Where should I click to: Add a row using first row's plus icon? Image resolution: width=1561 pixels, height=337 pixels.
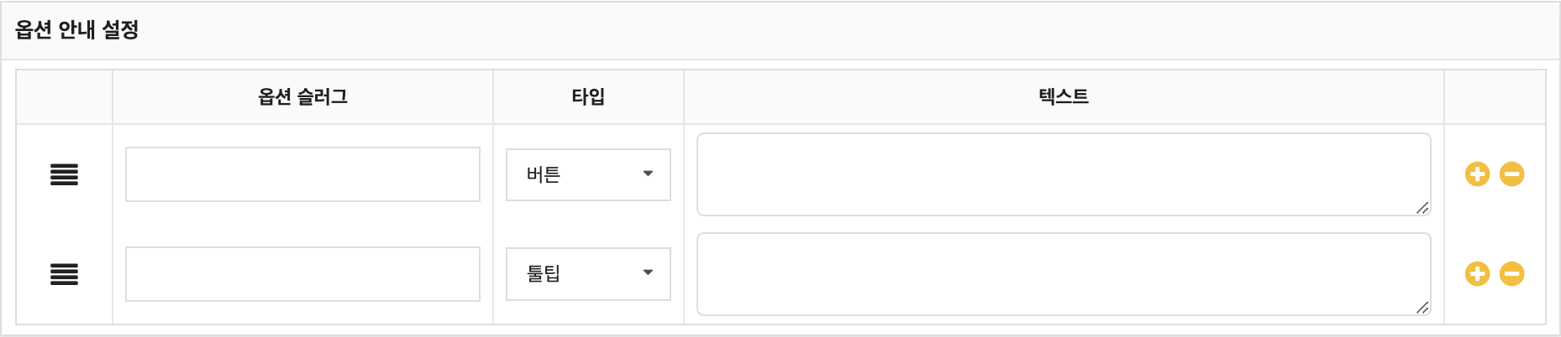pos(1477,174)
